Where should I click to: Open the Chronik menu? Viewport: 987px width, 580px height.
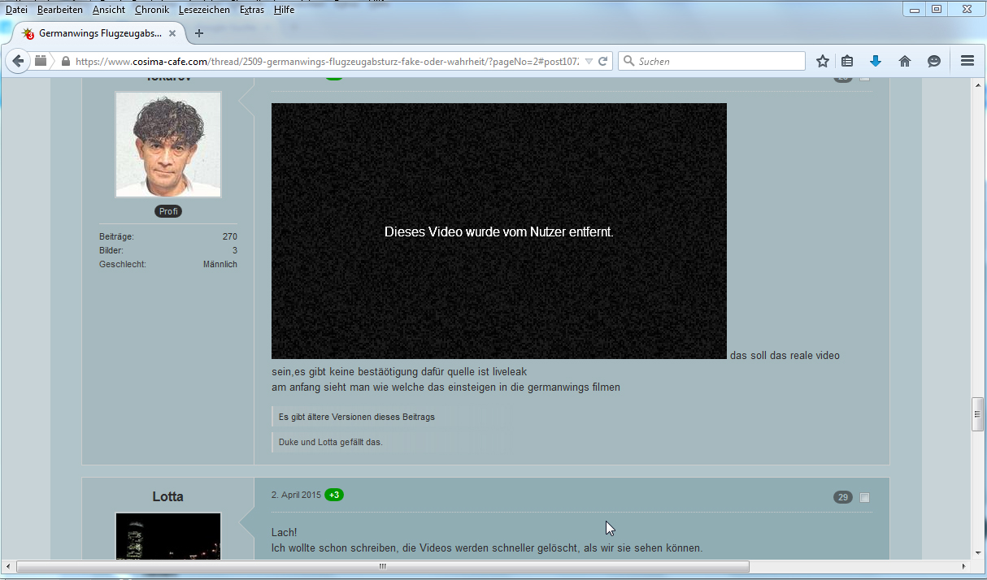point(152,10)
